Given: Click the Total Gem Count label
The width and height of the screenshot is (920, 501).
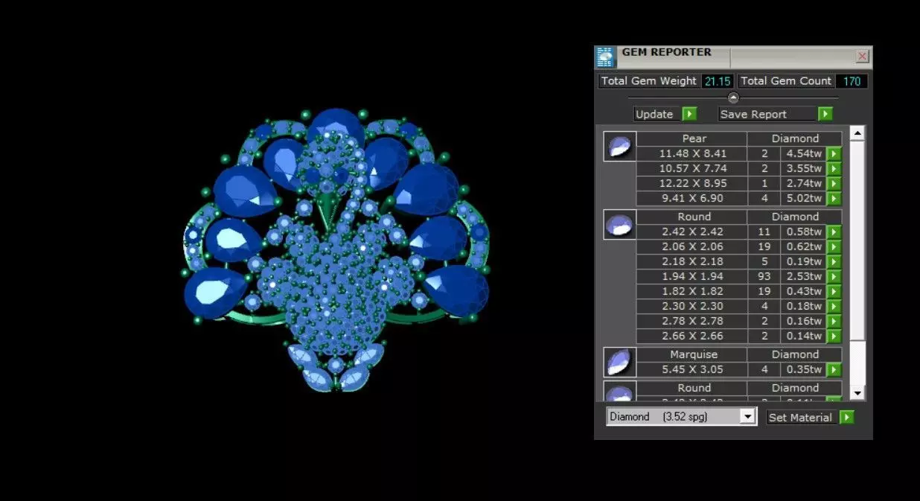Looking at the screenshot, I should click(x=786, y=81).
